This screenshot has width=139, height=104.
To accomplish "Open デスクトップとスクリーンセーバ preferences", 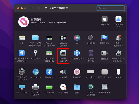I will point(35,38).
